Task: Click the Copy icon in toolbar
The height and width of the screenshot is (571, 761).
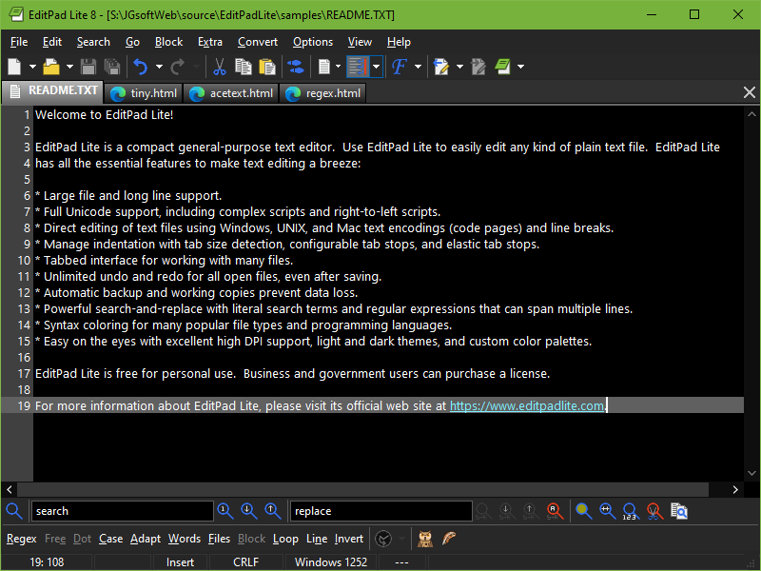Action: click(x=244, y=67)
